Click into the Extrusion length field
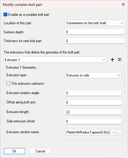128x158 pixels. [93, 112]
